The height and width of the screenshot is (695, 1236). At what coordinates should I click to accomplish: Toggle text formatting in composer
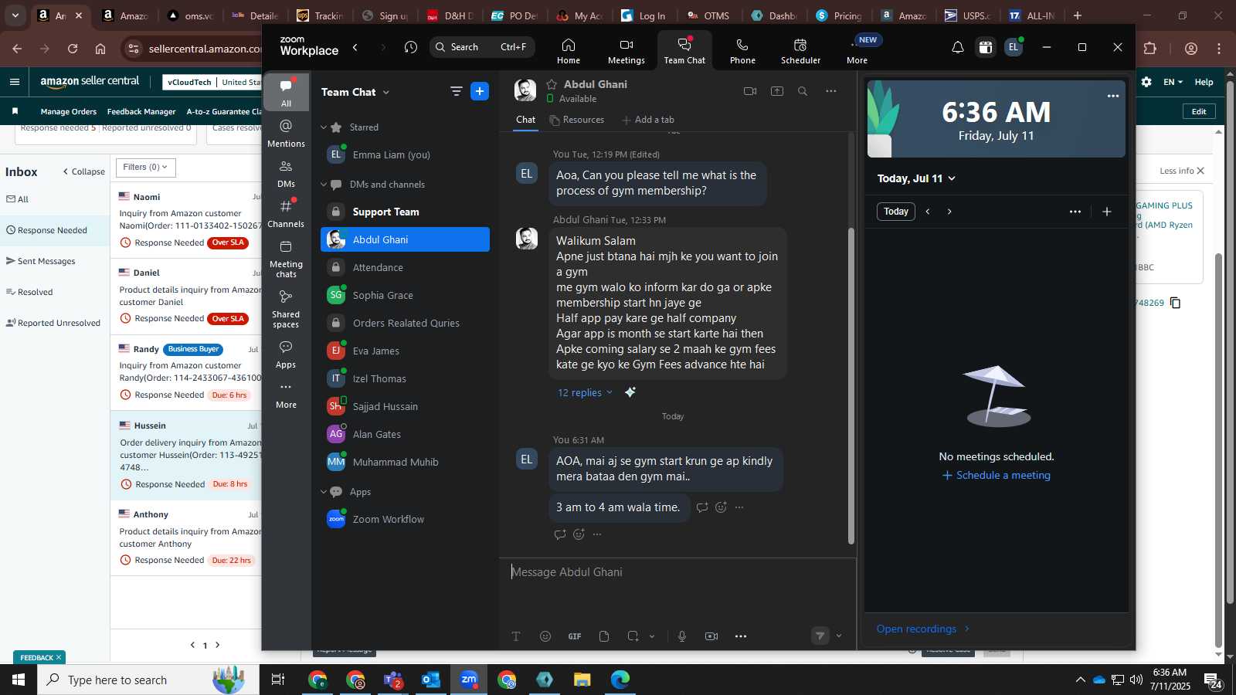pyautogui.click(x=516, y=636)
